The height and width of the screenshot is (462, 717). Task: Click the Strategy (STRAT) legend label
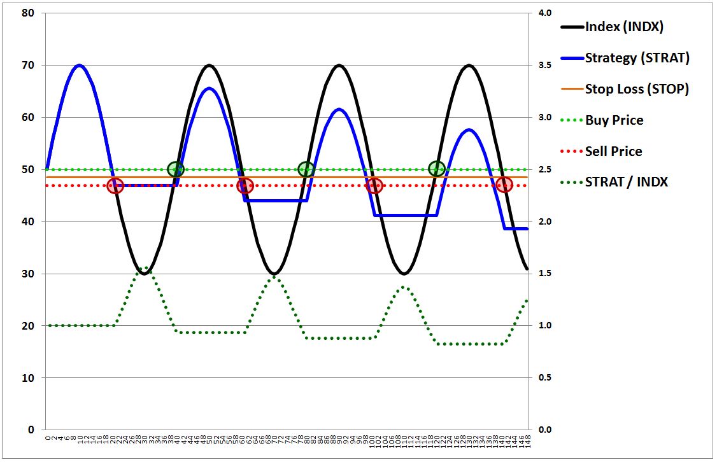pyautogui.click(x=637, y=59)
